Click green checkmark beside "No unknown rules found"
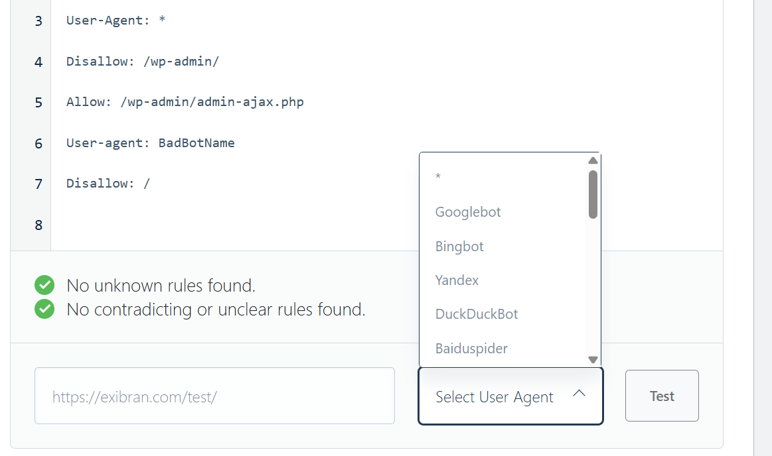The image size is (772, 456). click(44, 286)
